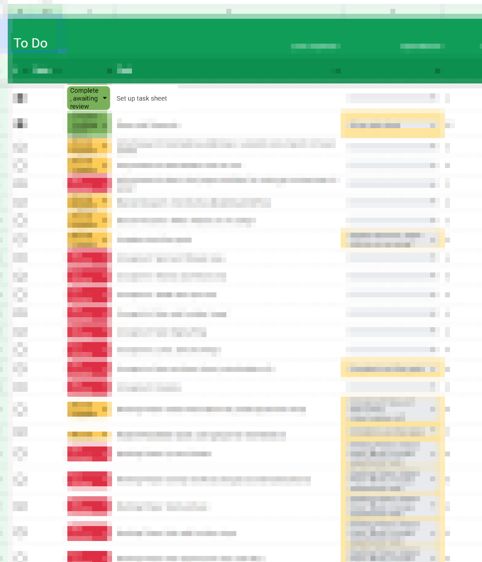Click the filter icon on the rightmost header column
Screen dimensions: 482x562
(x=437, y=71)
